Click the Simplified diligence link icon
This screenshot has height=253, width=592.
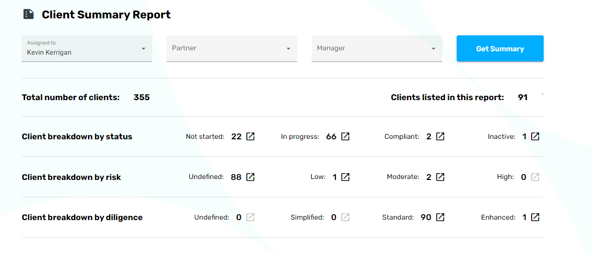coord(345,217)
